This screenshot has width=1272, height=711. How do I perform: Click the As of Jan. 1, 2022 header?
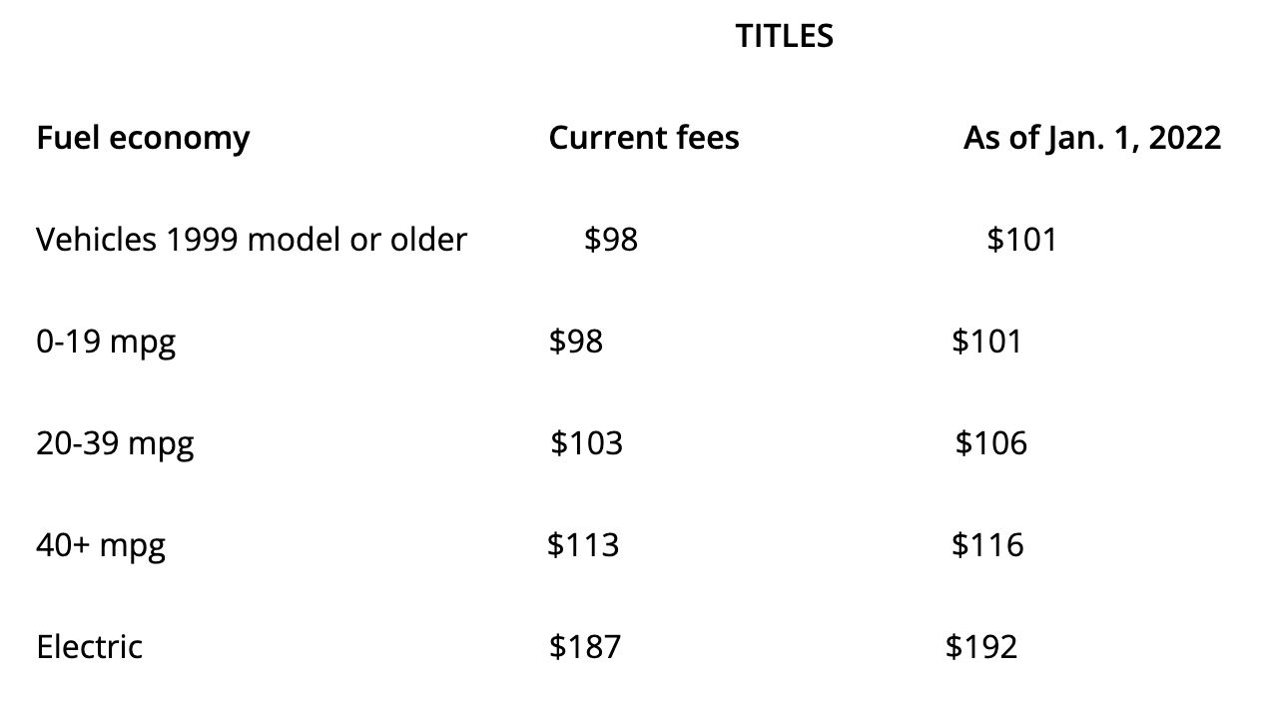1092,138
